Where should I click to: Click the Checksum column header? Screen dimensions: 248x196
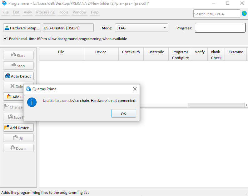tap(131, 54)
